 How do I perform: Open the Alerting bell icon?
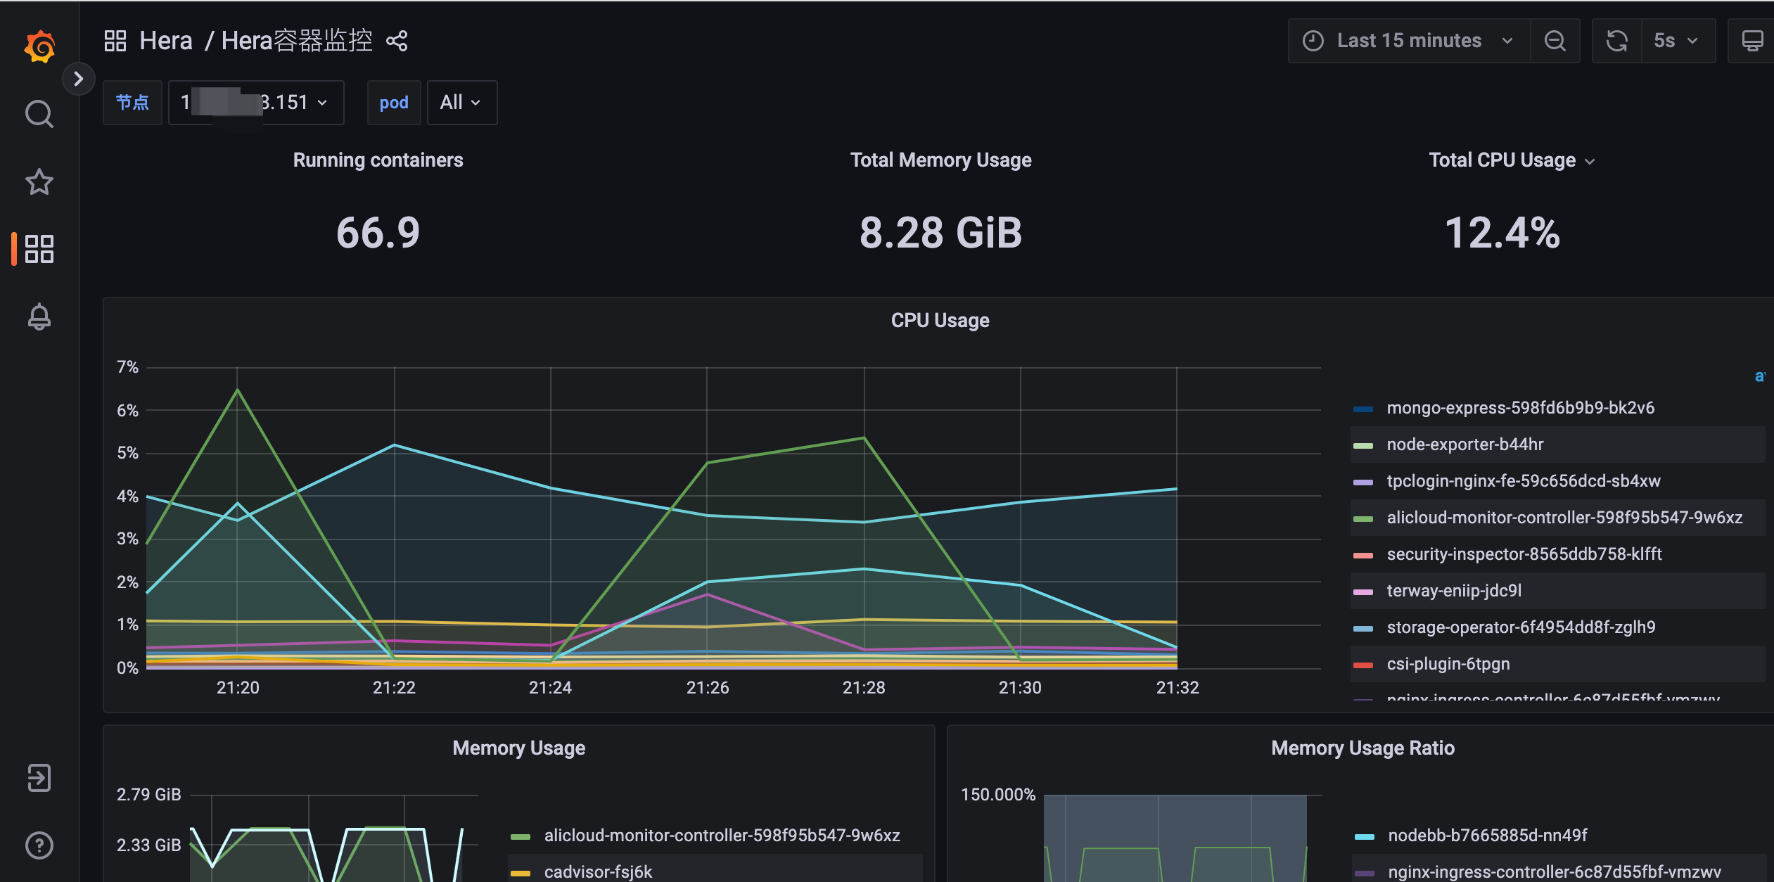pos(39,317)
